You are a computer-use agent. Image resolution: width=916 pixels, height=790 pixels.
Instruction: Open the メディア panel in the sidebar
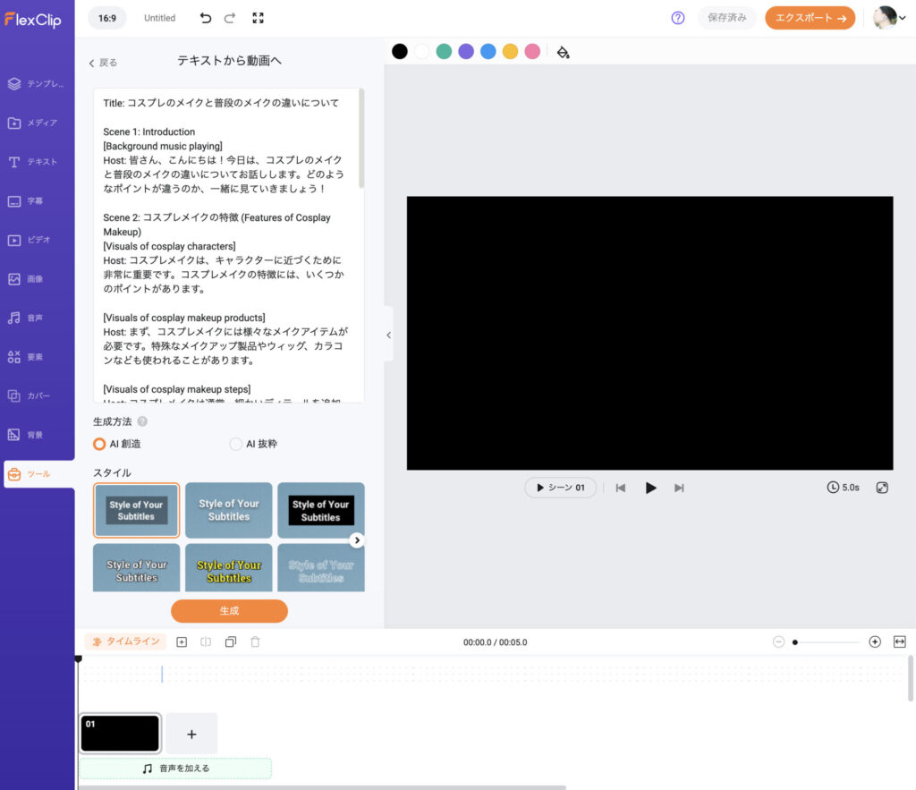click(x=37, y=123)
